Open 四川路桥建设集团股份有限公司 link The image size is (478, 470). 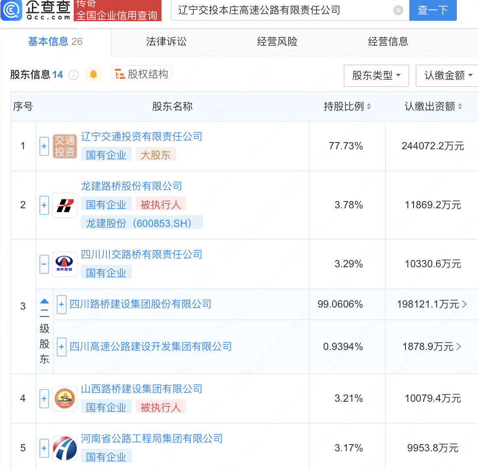(141, 304)
